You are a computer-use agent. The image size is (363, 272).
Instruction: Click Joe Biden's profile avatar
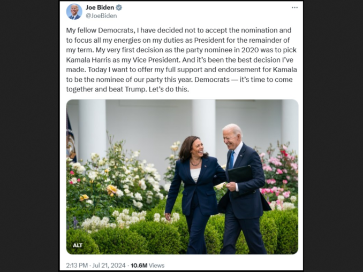(x=74, y=11)
